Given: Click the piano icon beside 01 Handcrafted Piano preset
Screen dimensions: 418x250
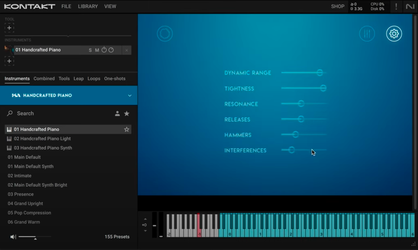Looking at the screenshot, I should pyautogui.click(x=9, y=130).
